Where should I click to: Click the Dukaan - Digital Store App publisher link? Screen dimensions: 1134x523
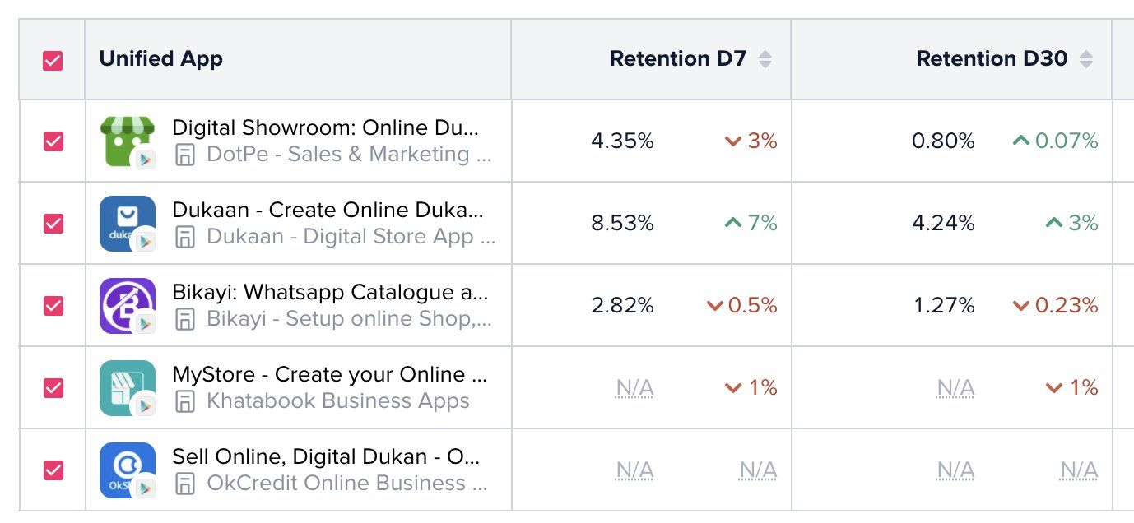click(x=351, y=237)
